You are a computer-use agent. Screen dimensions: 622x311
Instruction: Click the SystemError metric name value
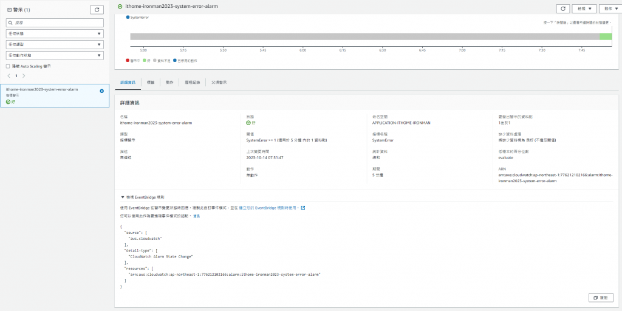383,140
